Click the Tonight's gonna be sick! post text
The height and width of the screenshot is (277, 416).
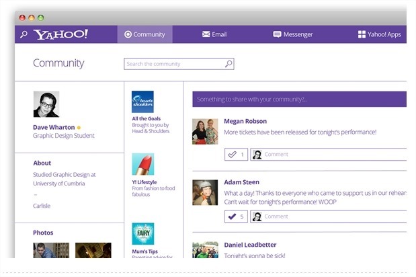coord(255,255)
